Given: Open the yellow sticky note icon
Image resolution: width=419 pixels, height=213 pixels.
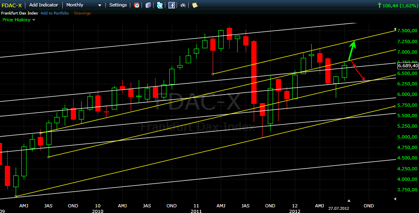Looking at the screenshot, I should click(x=195, y=5).
